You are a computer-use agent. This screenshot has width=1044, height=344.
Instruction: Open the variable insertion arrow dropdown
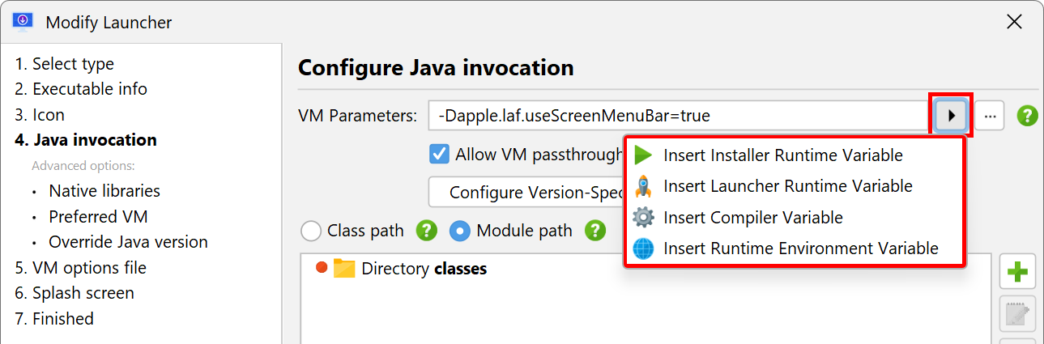coord(952,116)
